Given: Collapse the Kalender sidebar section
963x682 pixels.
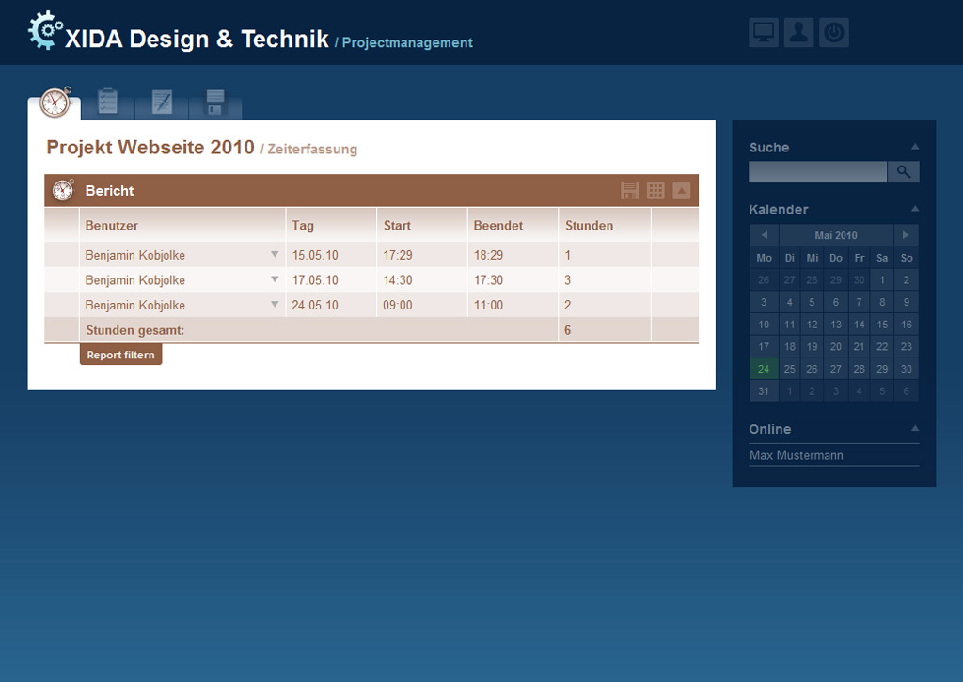Looking at the screenshot, I should (x=915, y=209).
